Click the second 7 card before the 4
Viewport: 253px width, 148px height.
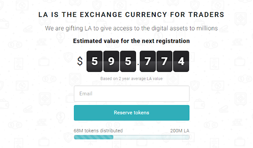tap(164, 61)
